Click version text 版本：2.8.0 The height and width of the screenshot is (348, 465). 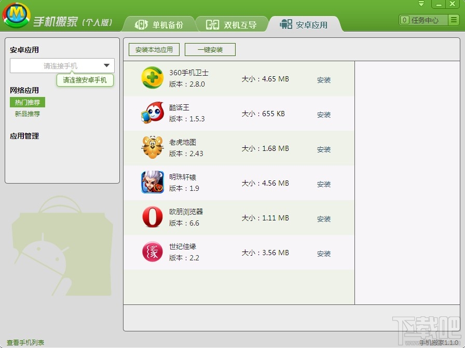187,84
